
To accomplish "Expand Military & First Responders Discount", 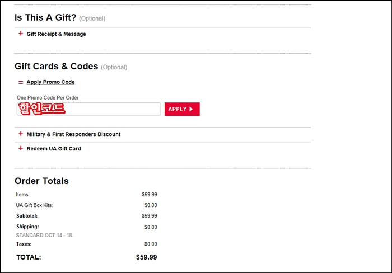I will click(x=73, y=134).
